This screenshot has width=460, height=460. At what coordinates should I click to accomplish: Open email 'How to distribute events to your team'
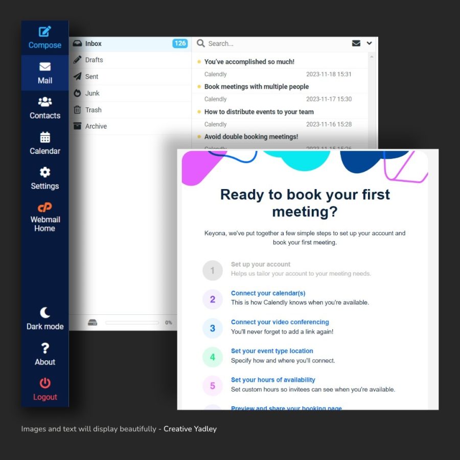259,112
